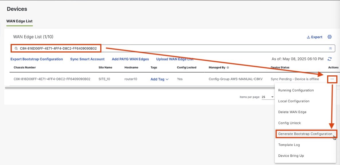Click the Managed By column header
Viewport: 340px width, 165px height.
click(x=217, y=67)
